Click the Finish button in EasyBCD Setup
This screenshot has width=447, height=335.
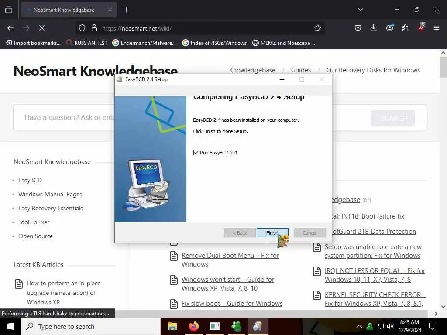272,233
